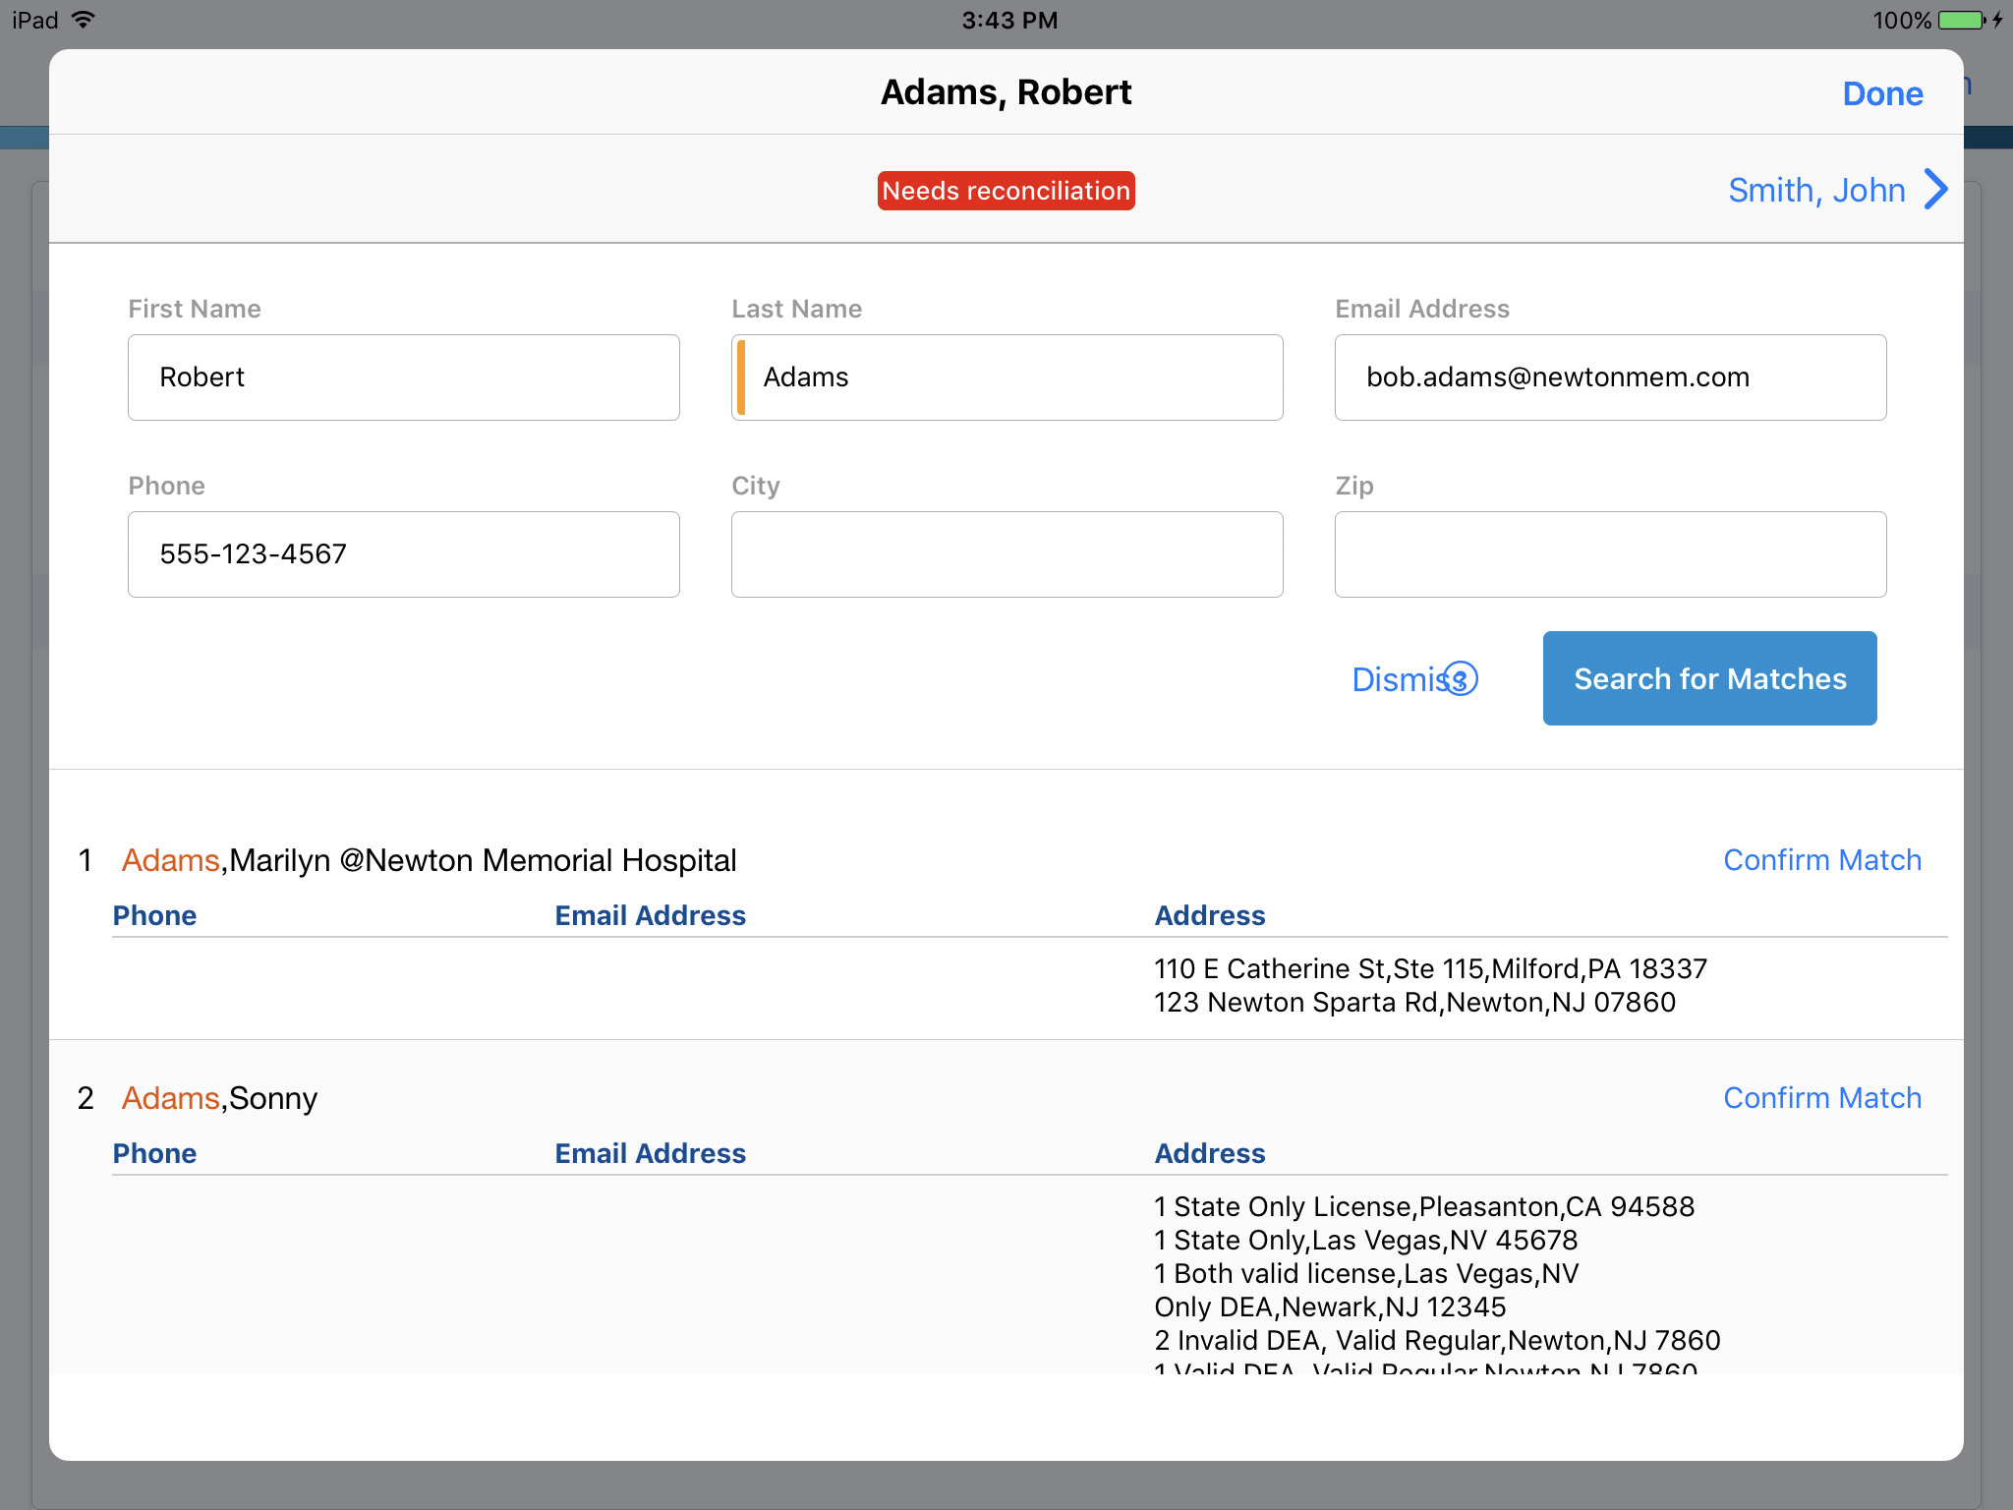
Task: Tap the chevron arrow beside Smith, John
Action: click(1935, 190)
